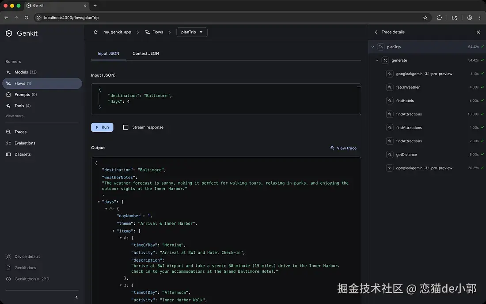Click the generate span icon
This screenshot has height=304, width=486.
coord(385,60)
